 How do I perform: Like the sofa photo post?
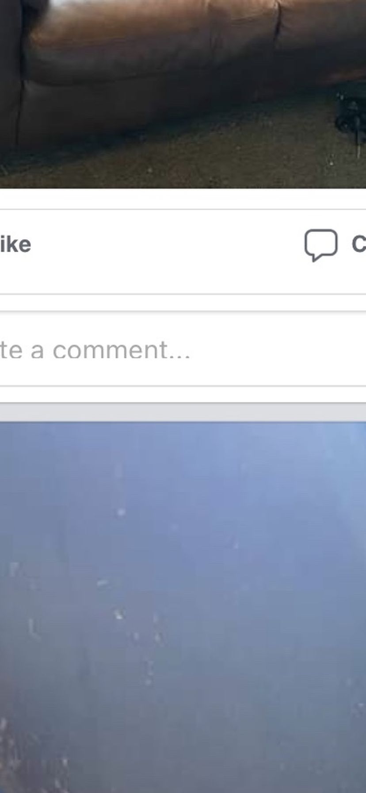click(x=15, y=245)
